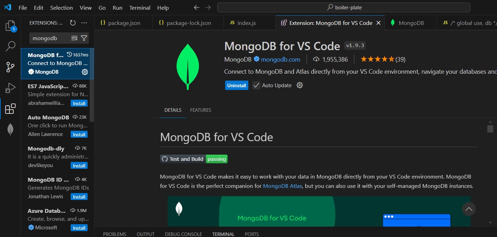Screen dimensions: 497x237
Task: Refresh the extensions list
Action: (73, 23)
